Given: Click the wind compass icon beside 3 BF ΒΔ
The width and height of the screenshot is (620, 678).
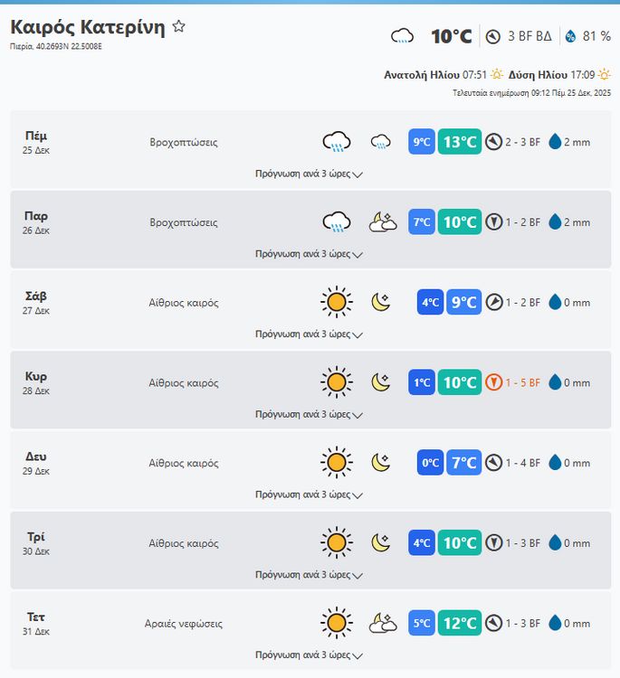Looking at the screenshot, I should coord(493,36).
